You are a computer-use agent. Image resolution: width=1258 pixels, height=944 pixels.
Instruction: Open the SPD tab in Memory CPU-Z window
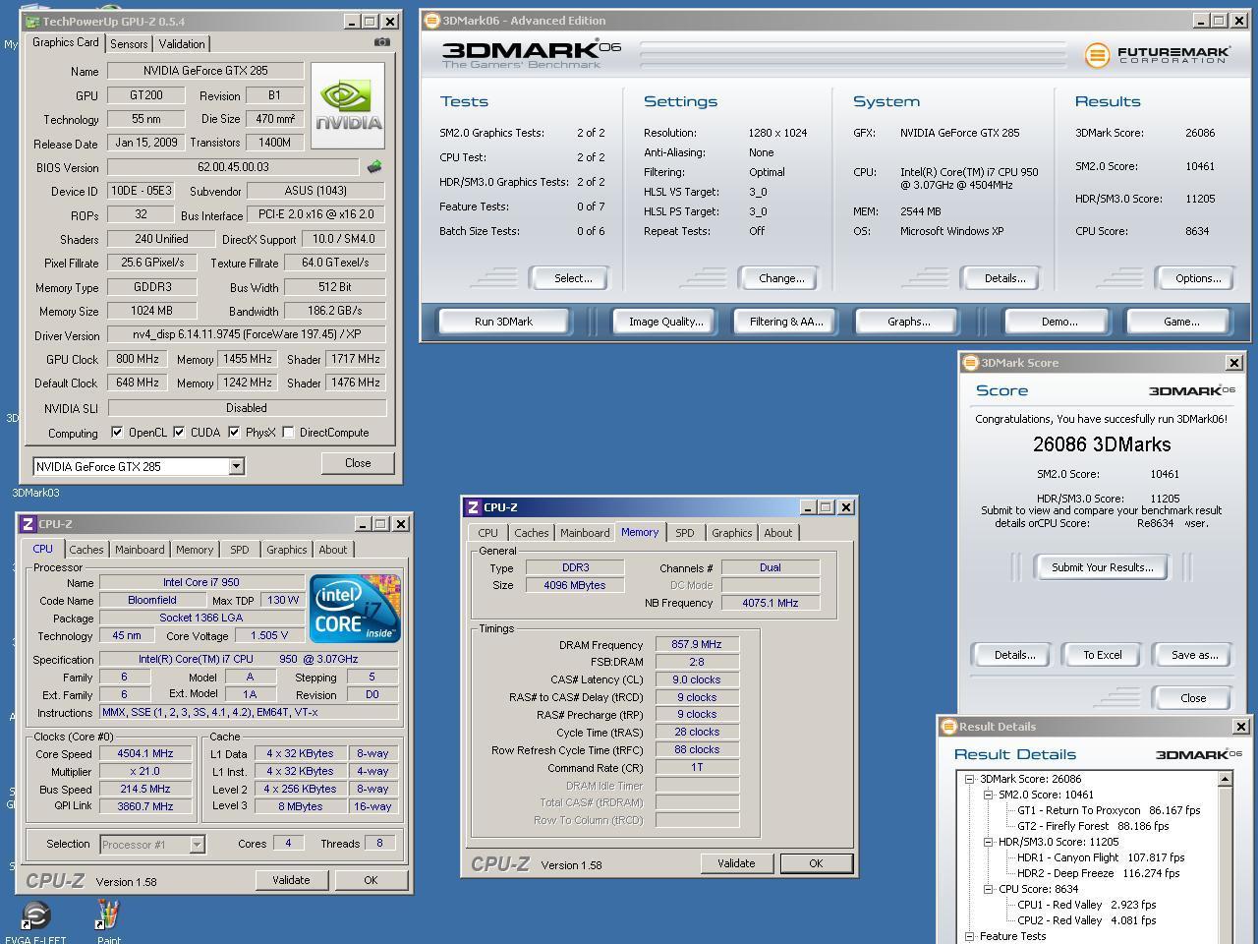pos(685,533)
